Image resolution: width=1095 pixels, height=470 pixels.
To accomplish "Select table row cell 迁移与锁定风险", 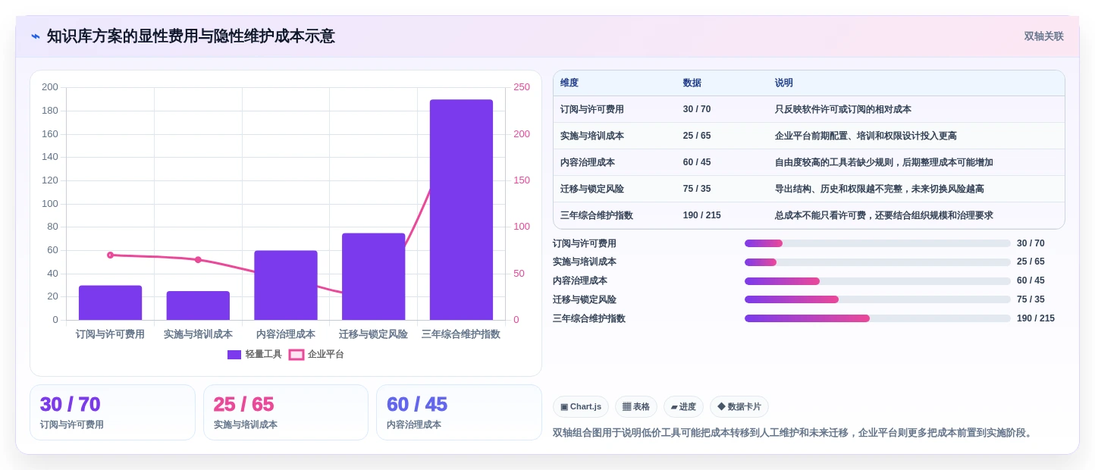I will (x=592, y=189).
